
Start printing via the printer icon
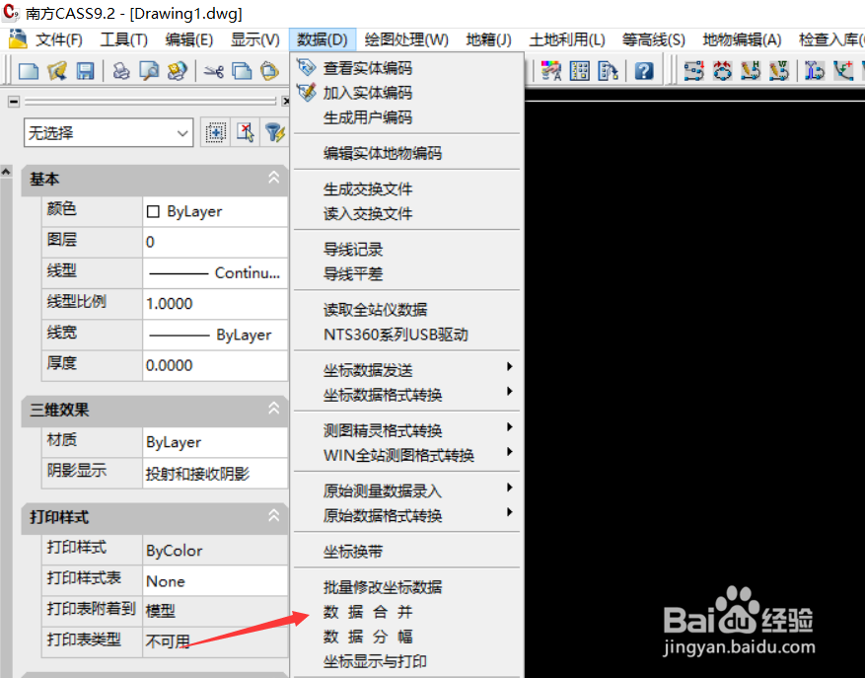click(120, 71)
